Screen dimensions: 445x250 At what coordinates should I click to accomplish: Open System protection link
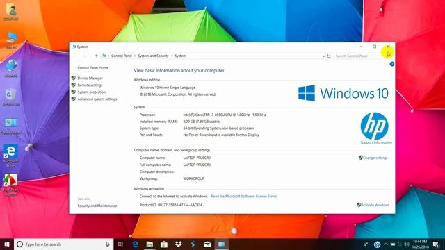click(91, 92)
